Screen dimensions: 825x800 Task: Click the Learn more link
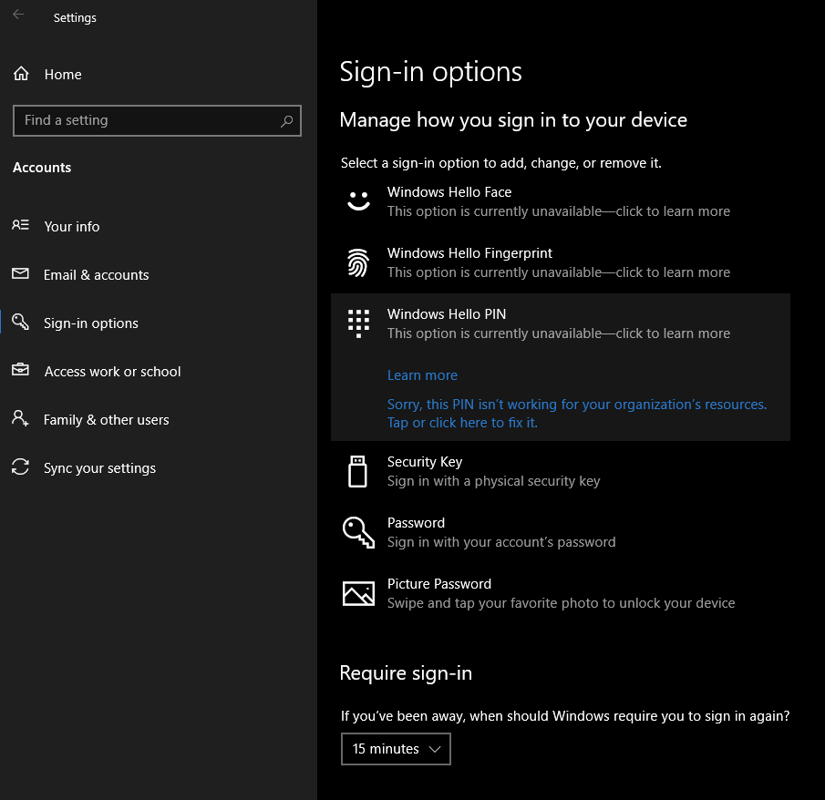(422, 374)
